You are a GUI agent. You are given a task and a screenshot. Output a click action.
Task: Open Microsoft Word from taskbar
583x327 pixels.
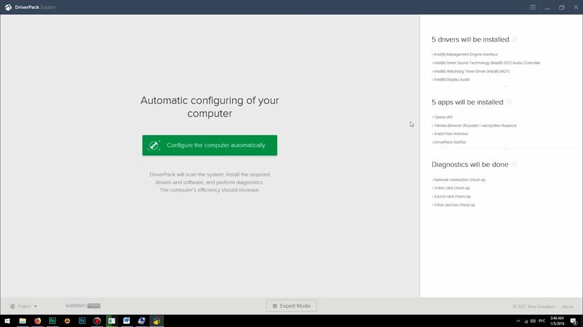tap(127, 321)
